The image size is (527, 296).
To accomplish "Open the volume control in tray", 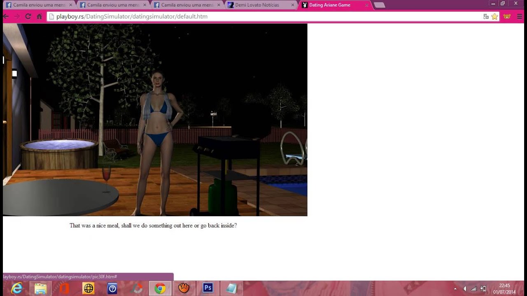I will (465, 289).
